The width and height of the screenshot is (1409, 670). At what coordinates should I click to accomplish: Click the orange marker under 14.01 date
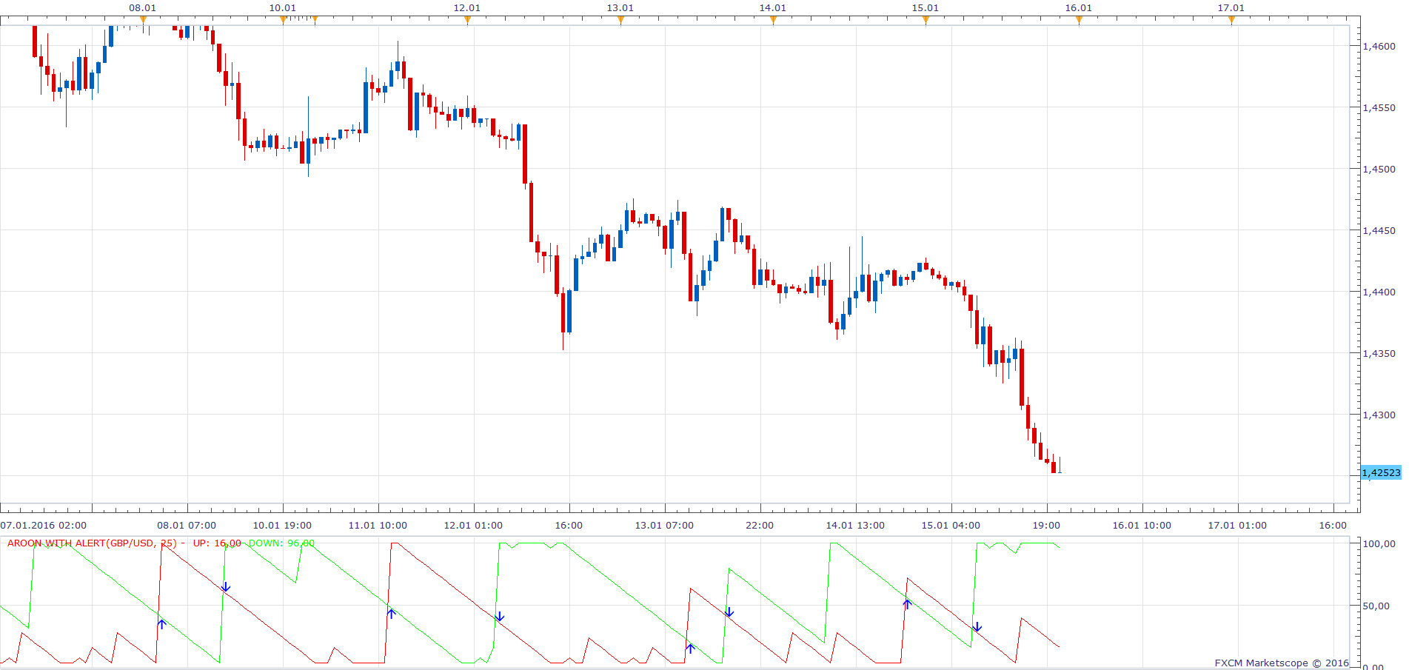pyautogui.click(x=773, y=20)
